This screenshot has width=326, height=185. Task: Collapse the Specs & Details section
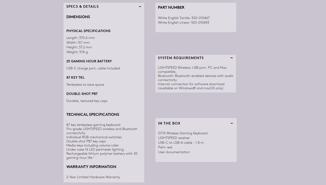(140, 7)
